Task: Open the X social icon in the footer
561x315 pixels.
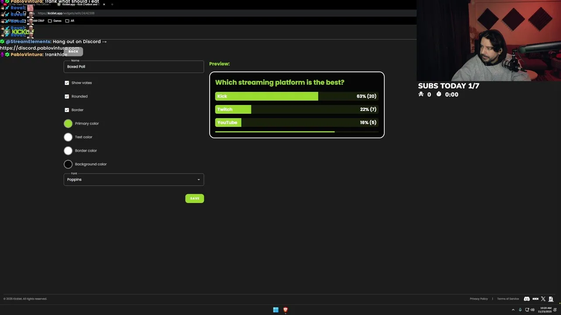Action: 543,299
